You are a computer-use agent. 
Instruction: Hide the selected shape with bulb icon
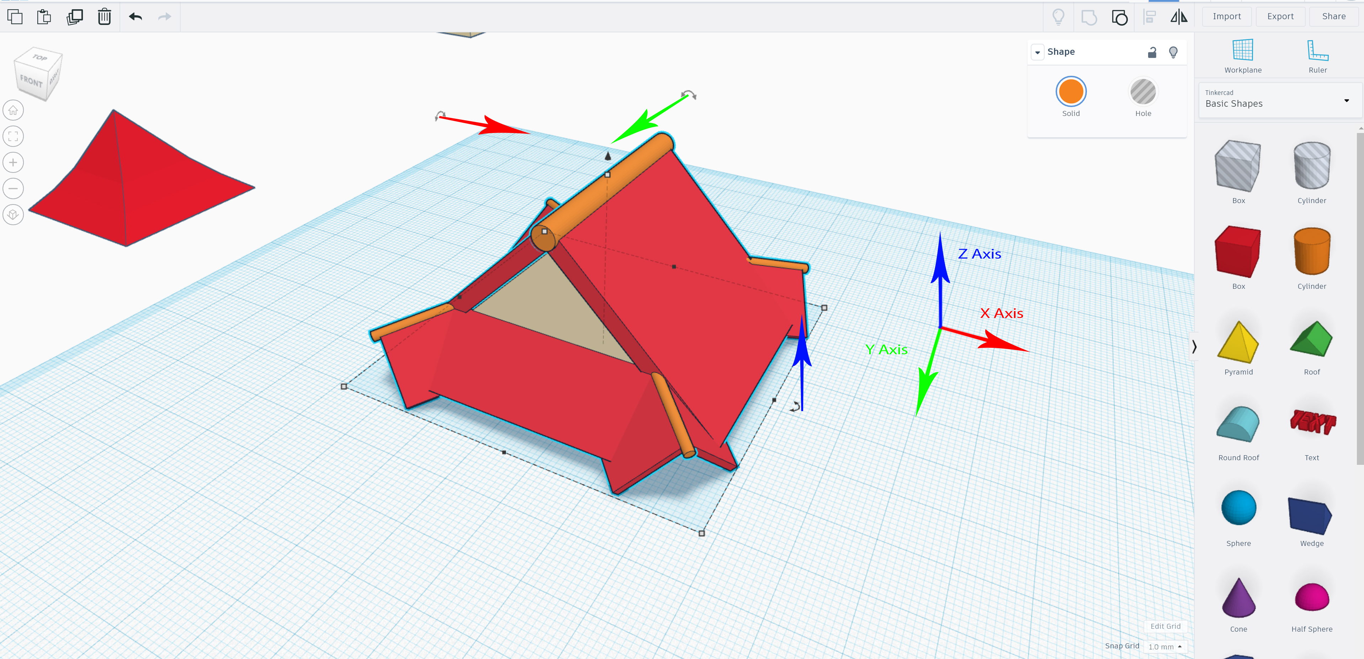(x=1173, y=52)
